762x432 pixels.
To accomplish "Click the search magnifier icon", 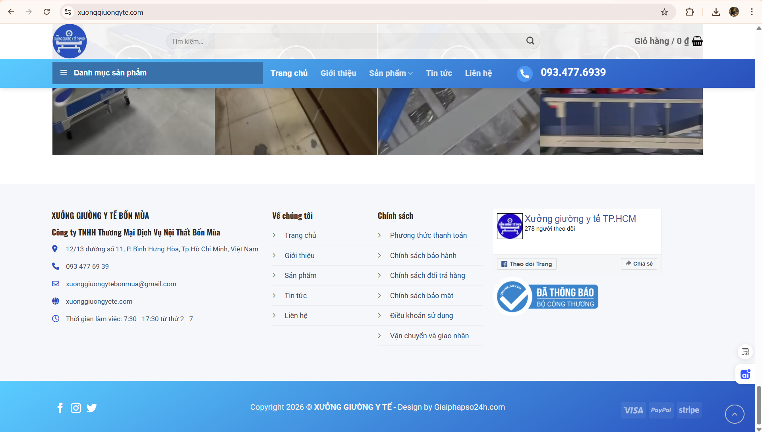I will click(x=530, y=41).
